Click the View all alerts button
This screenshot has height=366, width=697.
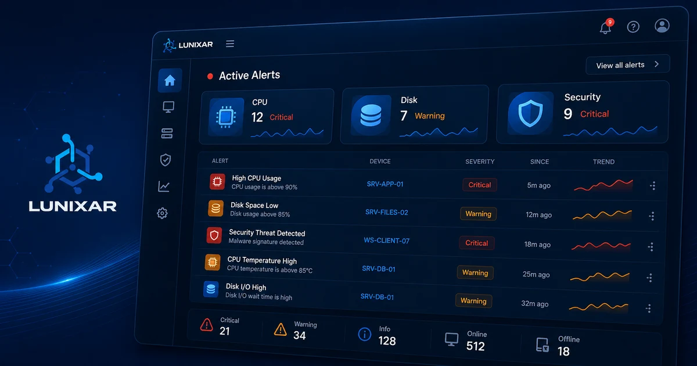[x=628, y=64]
